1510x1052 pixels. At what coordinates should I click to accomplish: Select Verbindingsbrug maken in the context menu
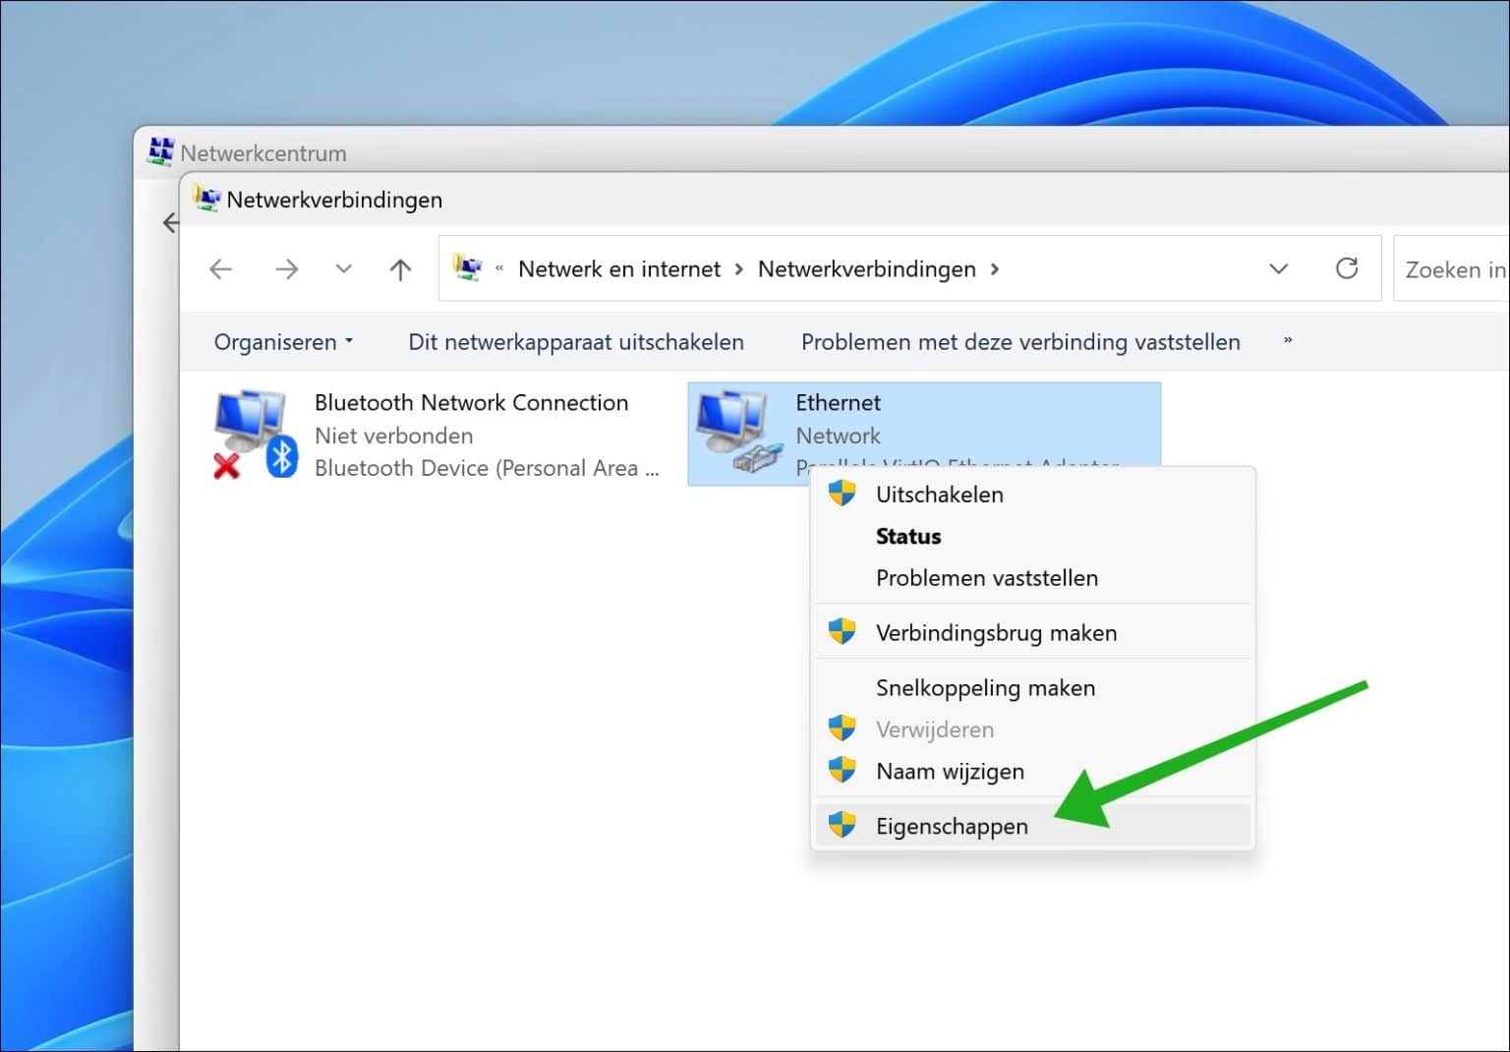pos(996,632)
